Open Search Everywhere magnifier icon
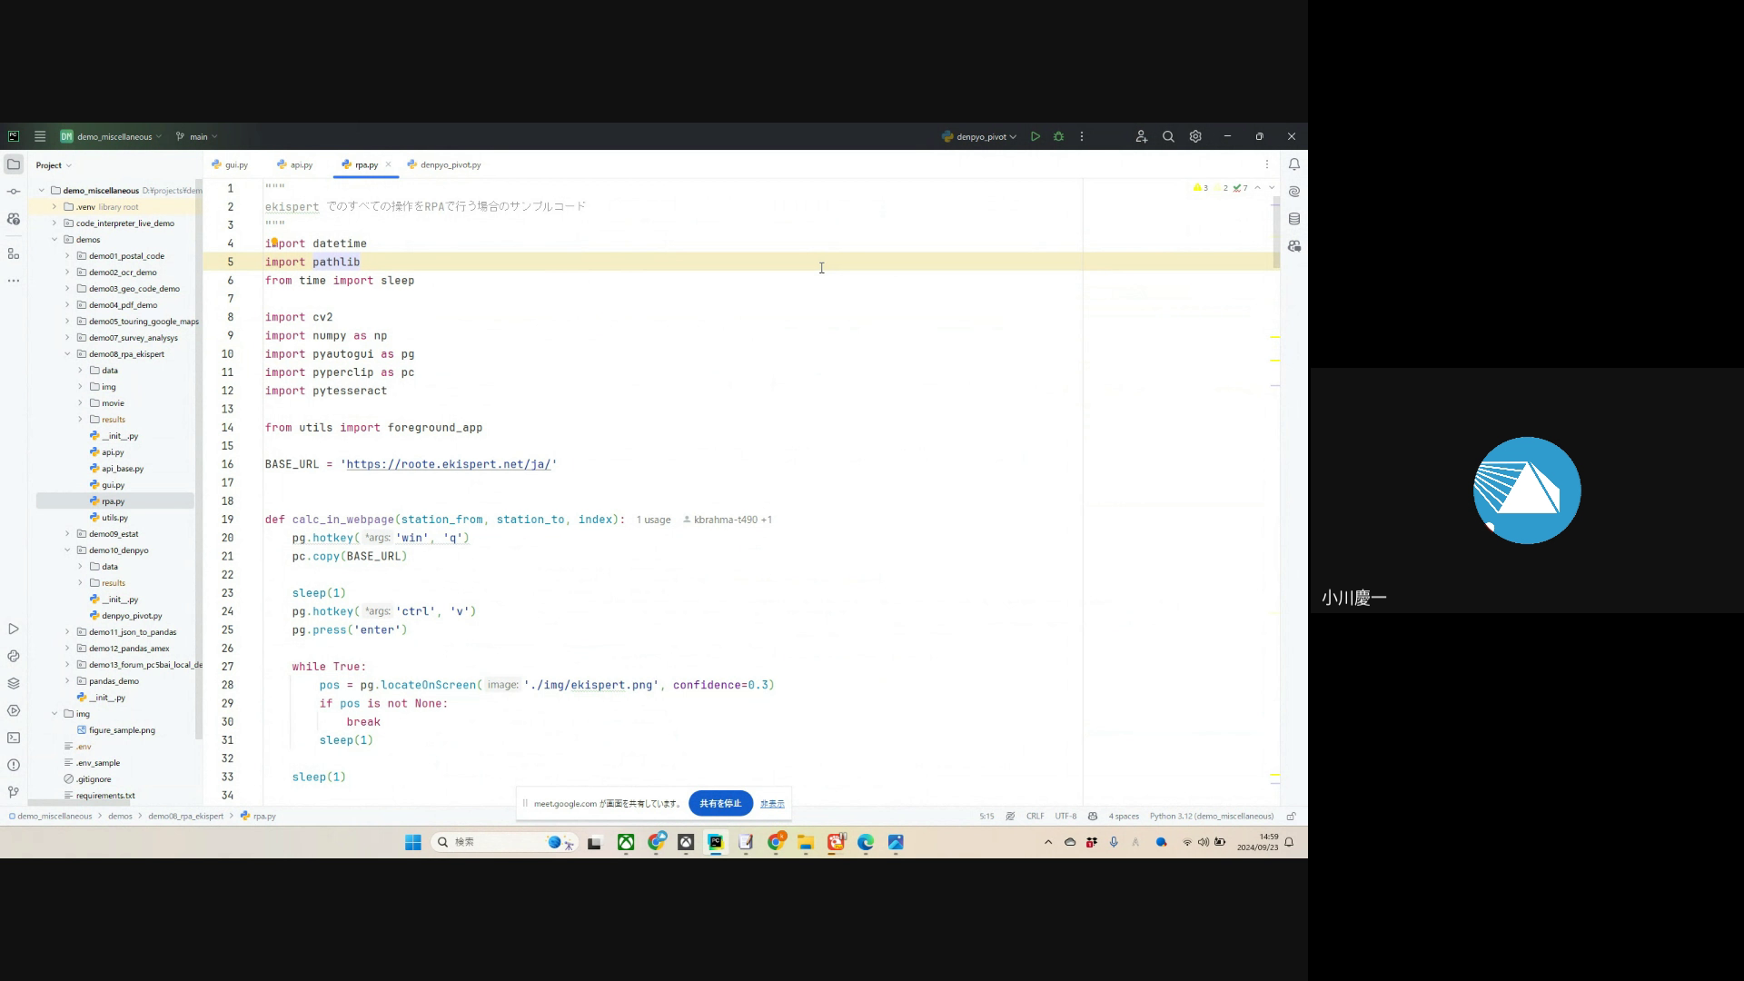Image resolution: width=1744 pixels, height=981 pixels. coord(1168,136)
